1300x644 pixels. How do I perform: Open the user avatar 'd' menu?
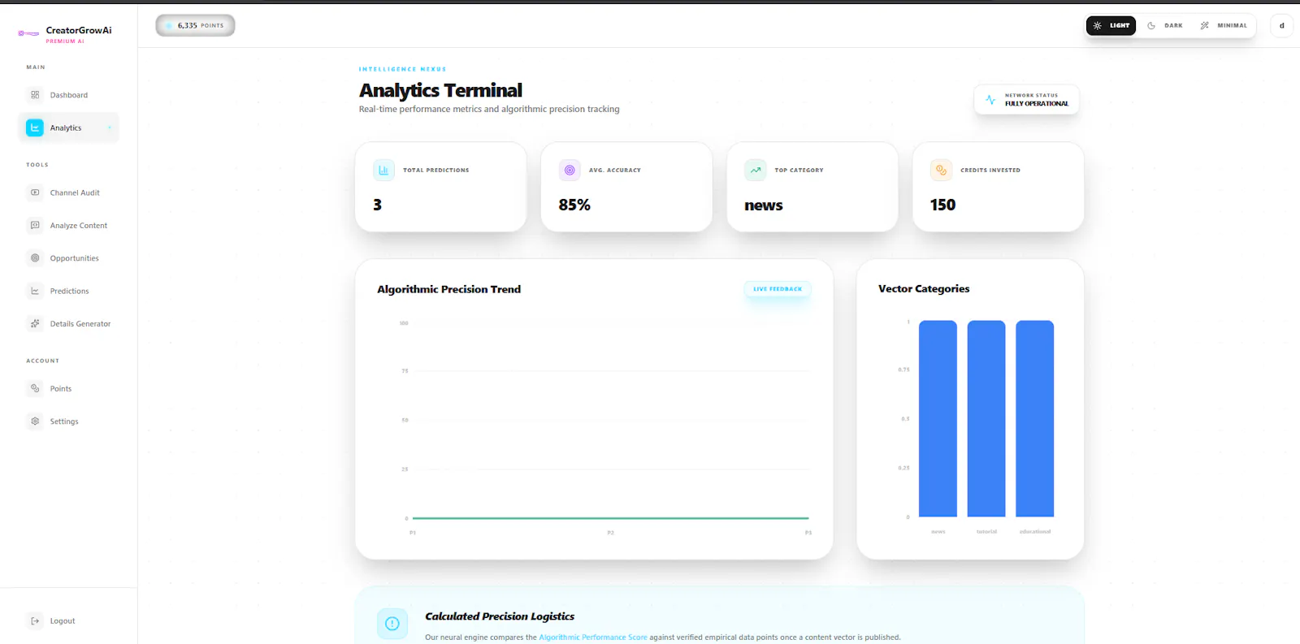1282,25
